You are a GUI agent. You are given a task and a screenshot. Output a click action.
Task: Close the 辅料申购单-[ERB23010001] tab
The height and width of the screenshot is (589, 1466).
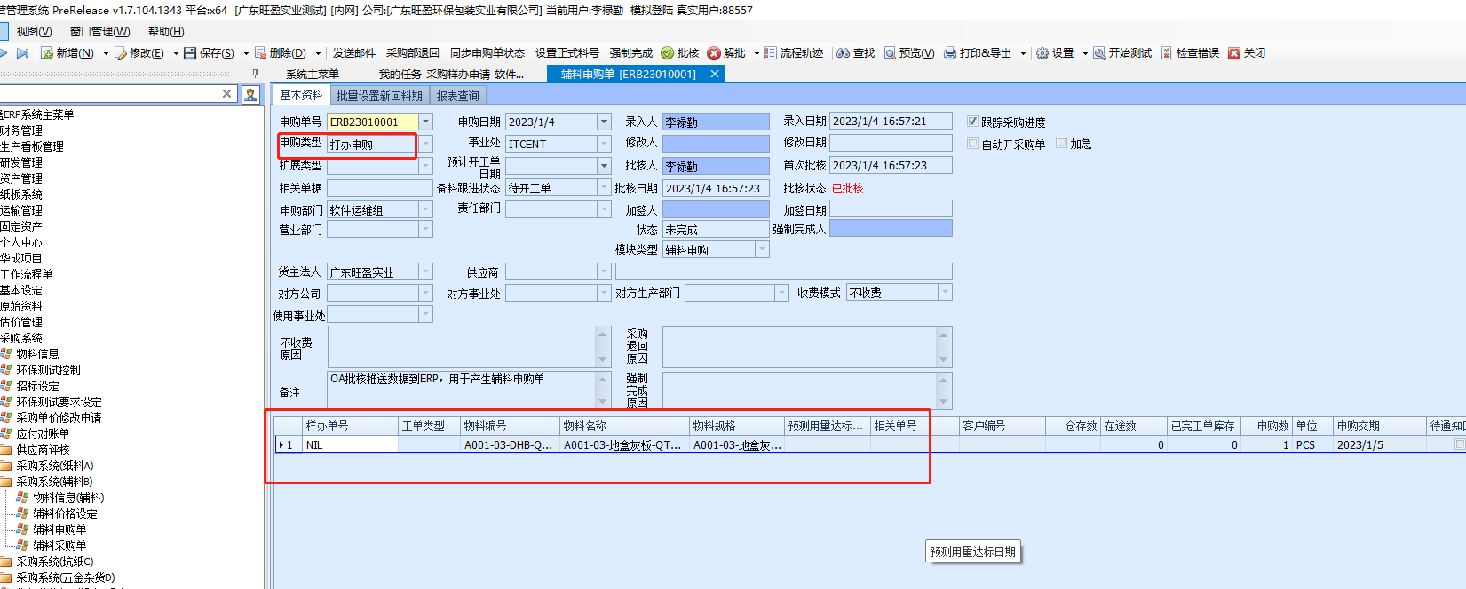715,75
